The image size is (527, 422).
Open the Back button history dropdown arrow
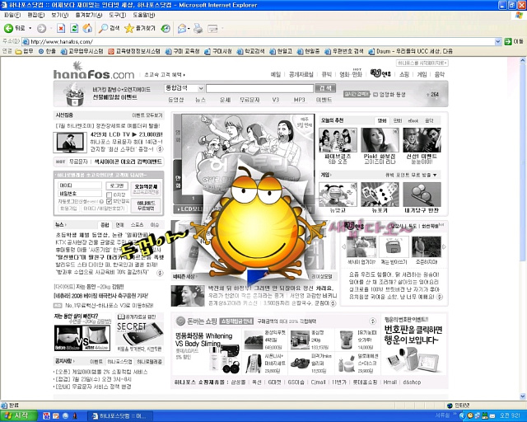30,29
